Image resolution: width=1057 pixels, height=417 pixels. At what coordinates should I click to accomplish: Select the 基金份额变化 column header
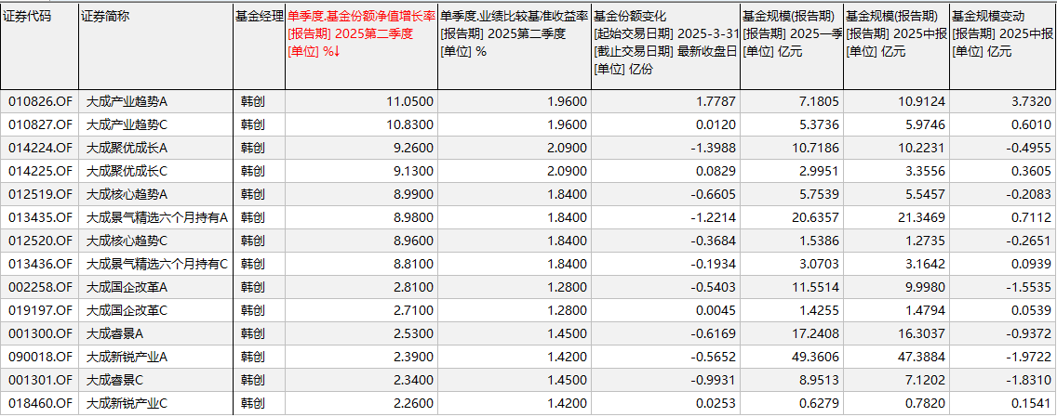coord(630,16)
